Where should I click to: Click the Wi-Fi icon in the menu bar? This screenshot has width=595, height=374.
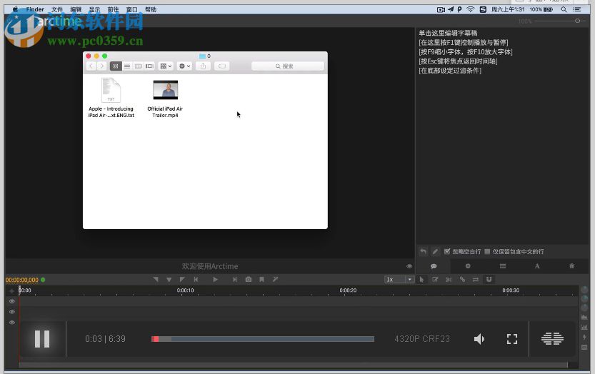(471, 9)
